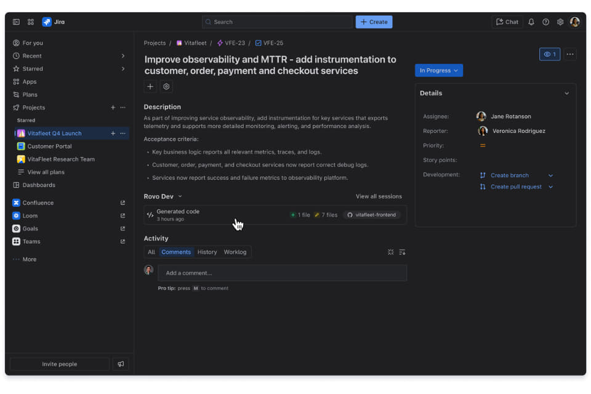The height and width of the screenshot is (394, 591).
Task: Open the ellipsis menu beside Vitafleet Q4 Launch
Action: (123, 133)
